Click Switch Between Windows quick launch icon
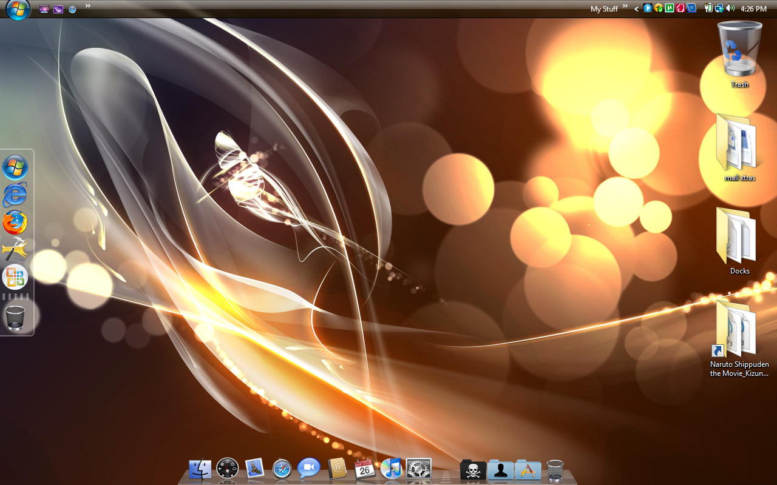Screen dimensions: 777x485 pyautogui.click(x=58, y=9)
